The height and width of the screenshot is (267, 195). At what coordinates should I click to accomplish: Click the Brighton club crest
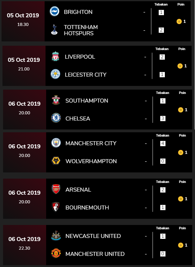pyautogui.click(x=54, y=11)
